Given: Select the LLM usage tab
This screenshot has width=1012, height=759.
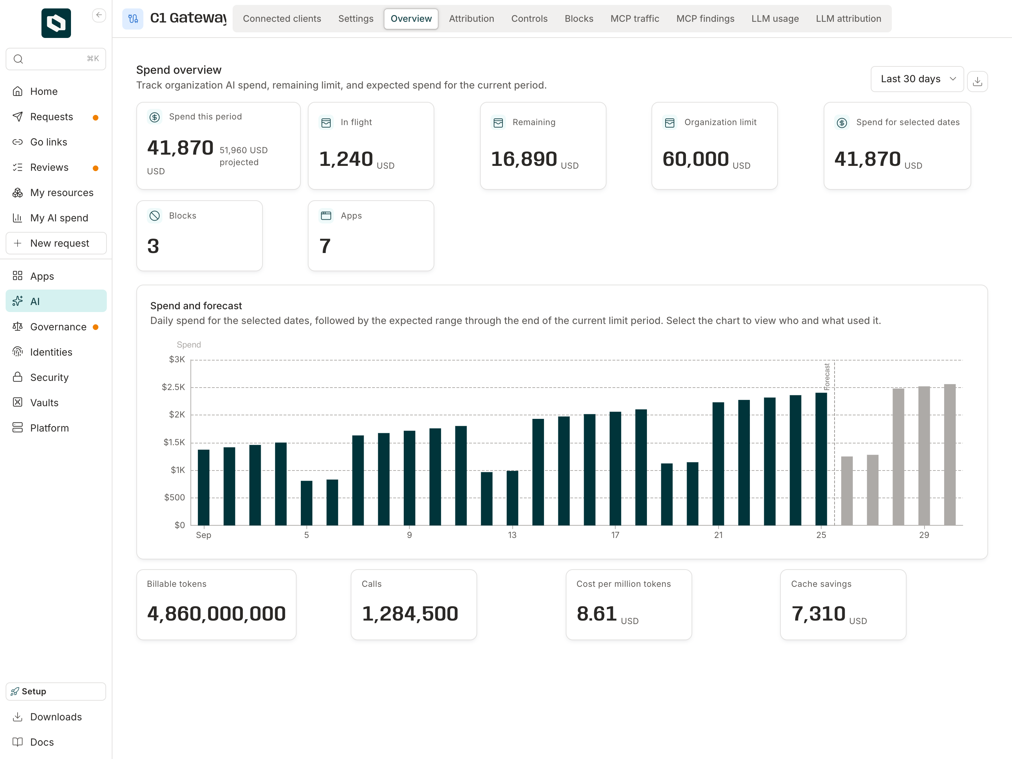Looking at the screenshot, I should (775, 19).
